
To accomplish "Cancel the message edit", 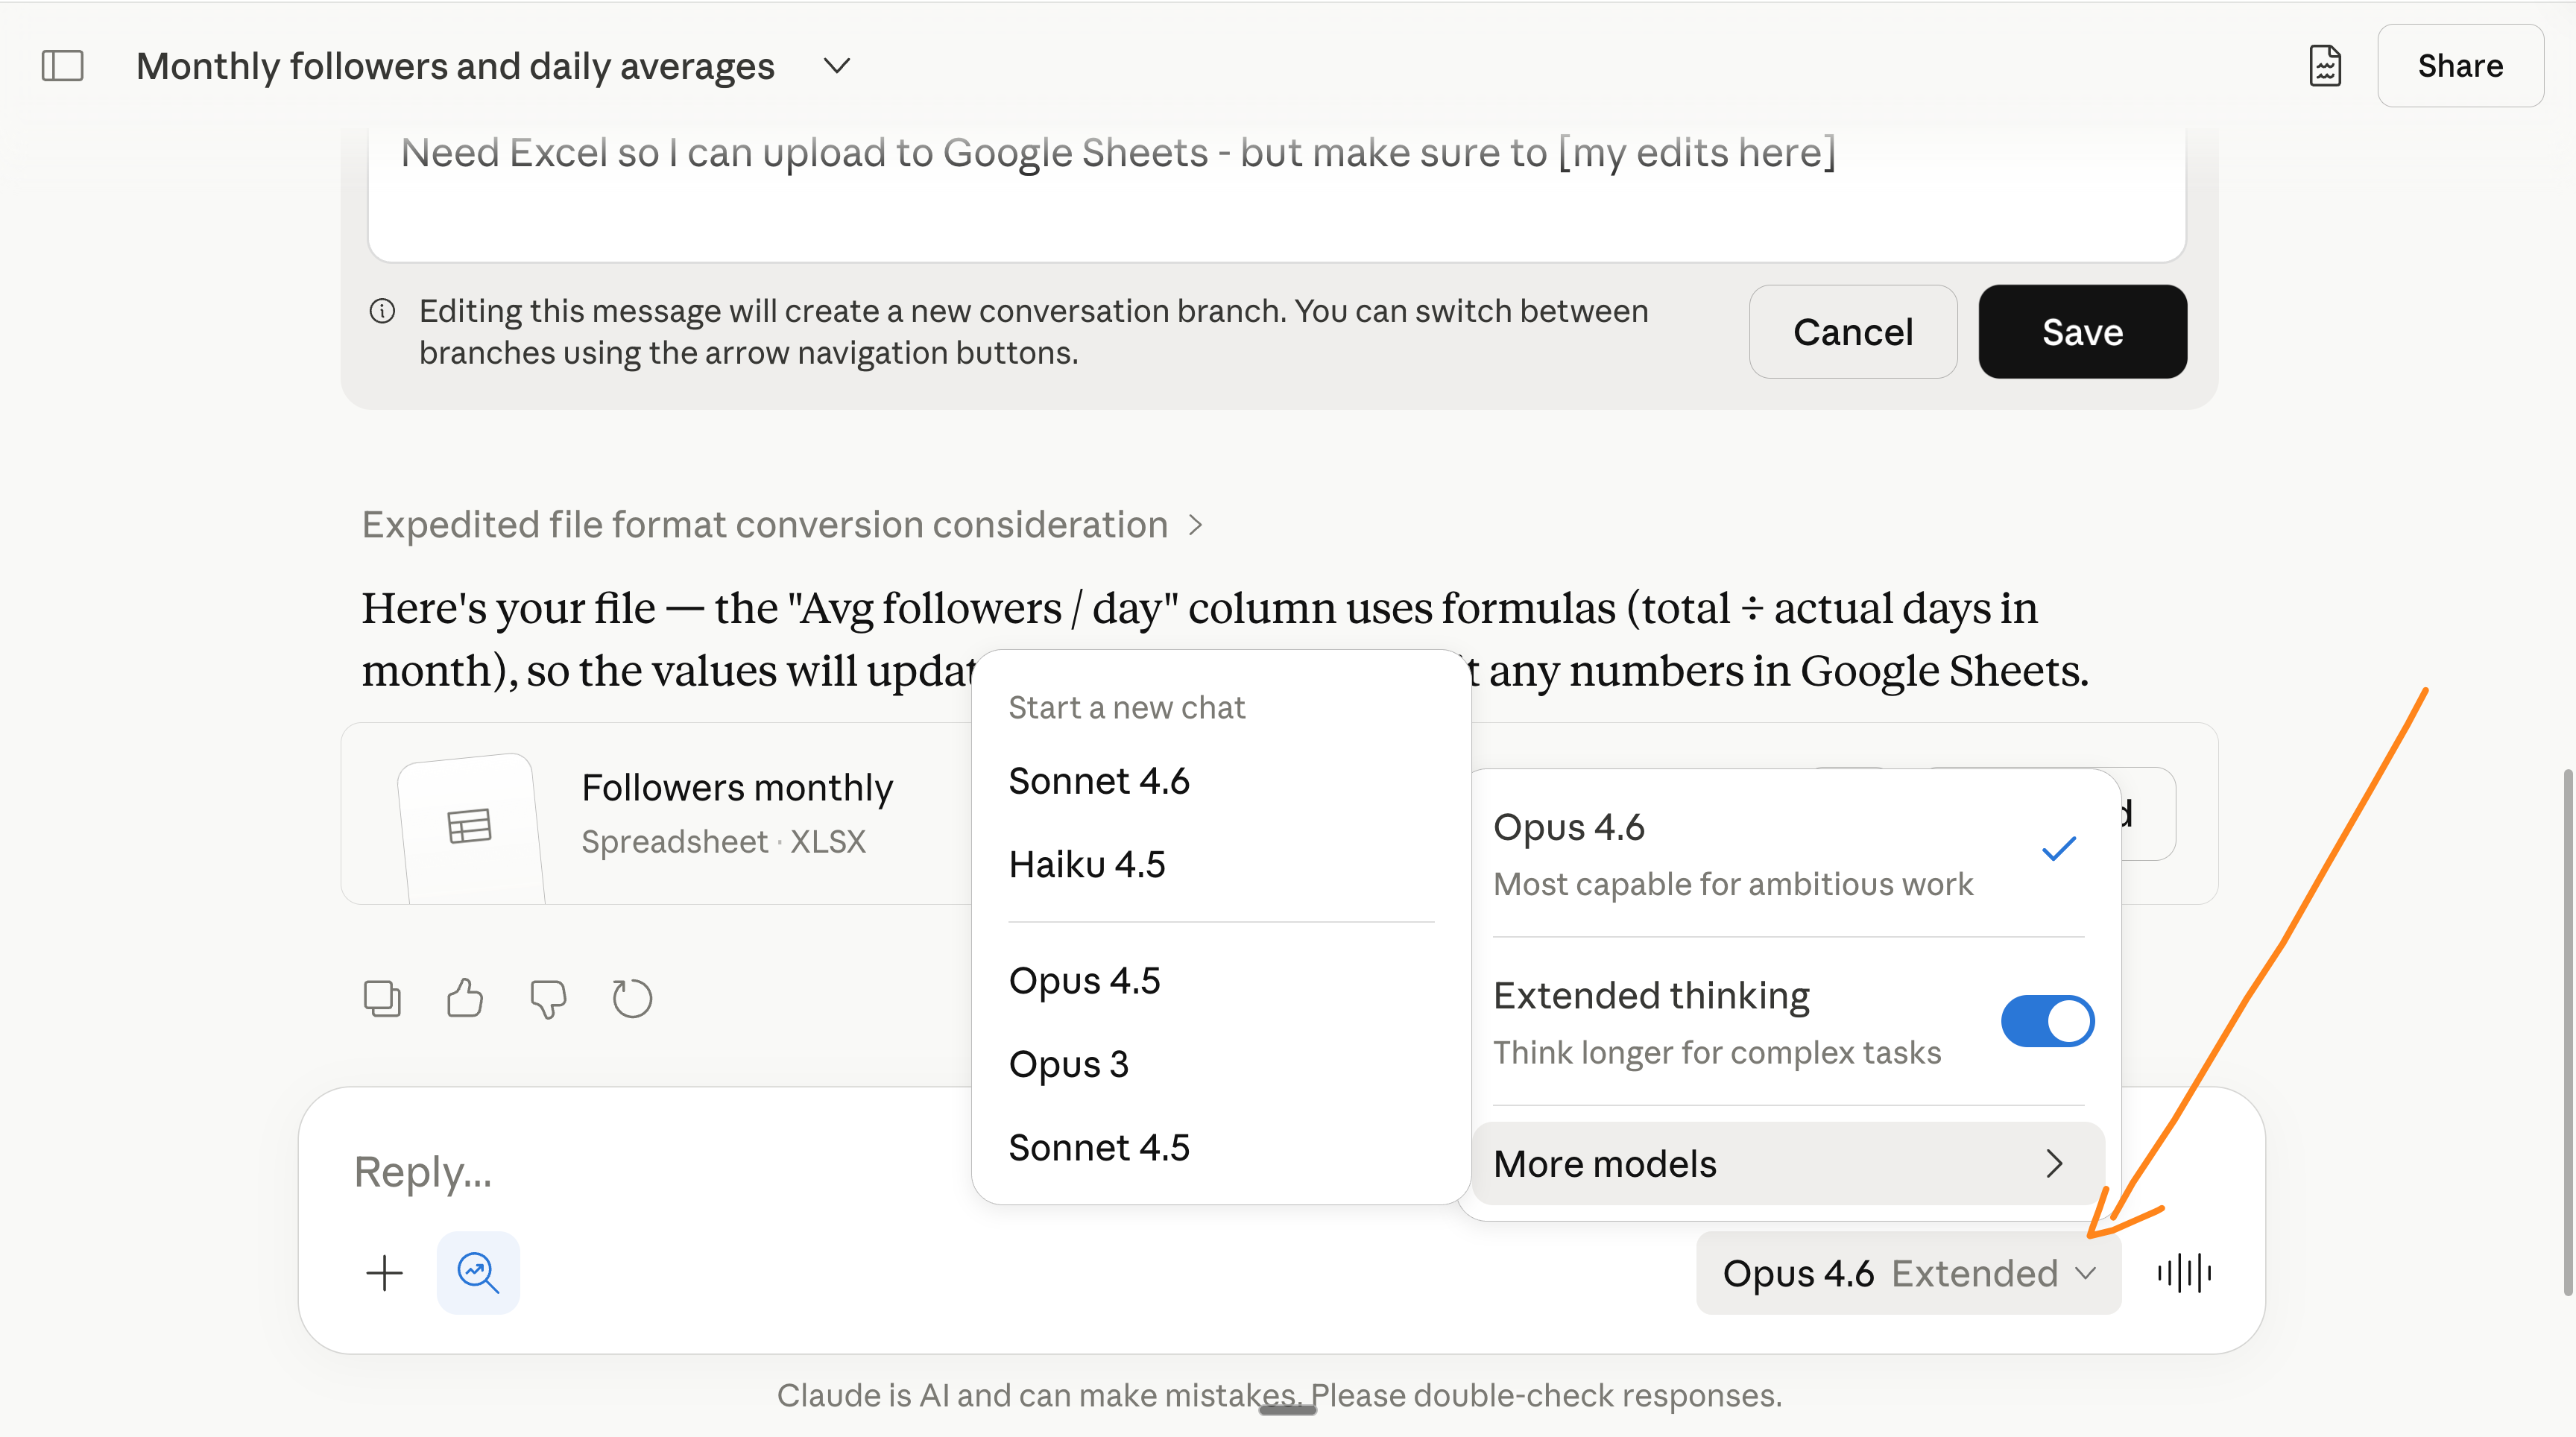I will 1852,332.
